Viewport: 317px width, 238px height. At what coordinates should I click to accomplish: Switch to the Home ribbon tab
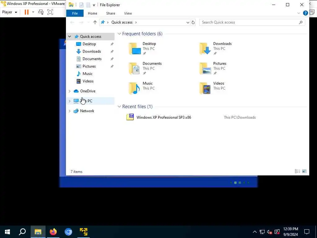click(92, 13)
